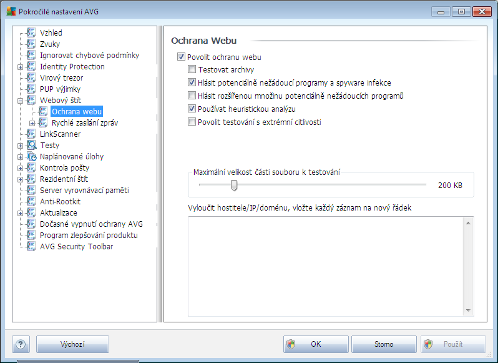Expand the Aktualizace tree node
Viewport: 498px width, 363px height.
pyautogui.click(x=21, y=213)
